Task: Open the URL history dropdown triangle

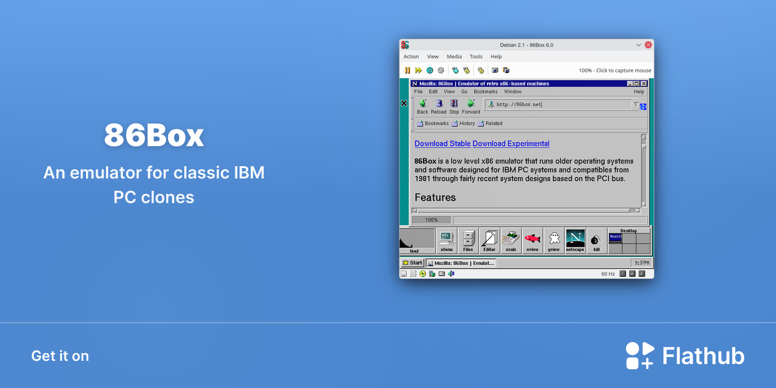Action: coord(636,104)
